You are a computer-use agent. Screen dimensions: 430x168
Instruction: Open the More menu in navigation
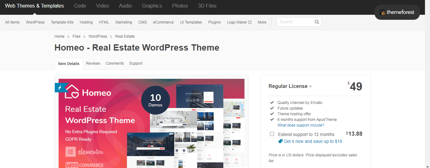(262, 22)
